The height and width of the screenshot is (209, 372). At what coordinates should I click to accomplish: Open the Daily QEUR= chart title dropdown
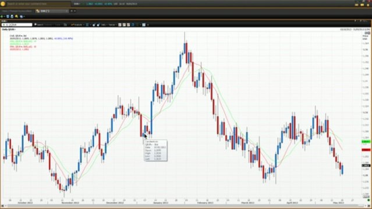(x=9, y=30)
